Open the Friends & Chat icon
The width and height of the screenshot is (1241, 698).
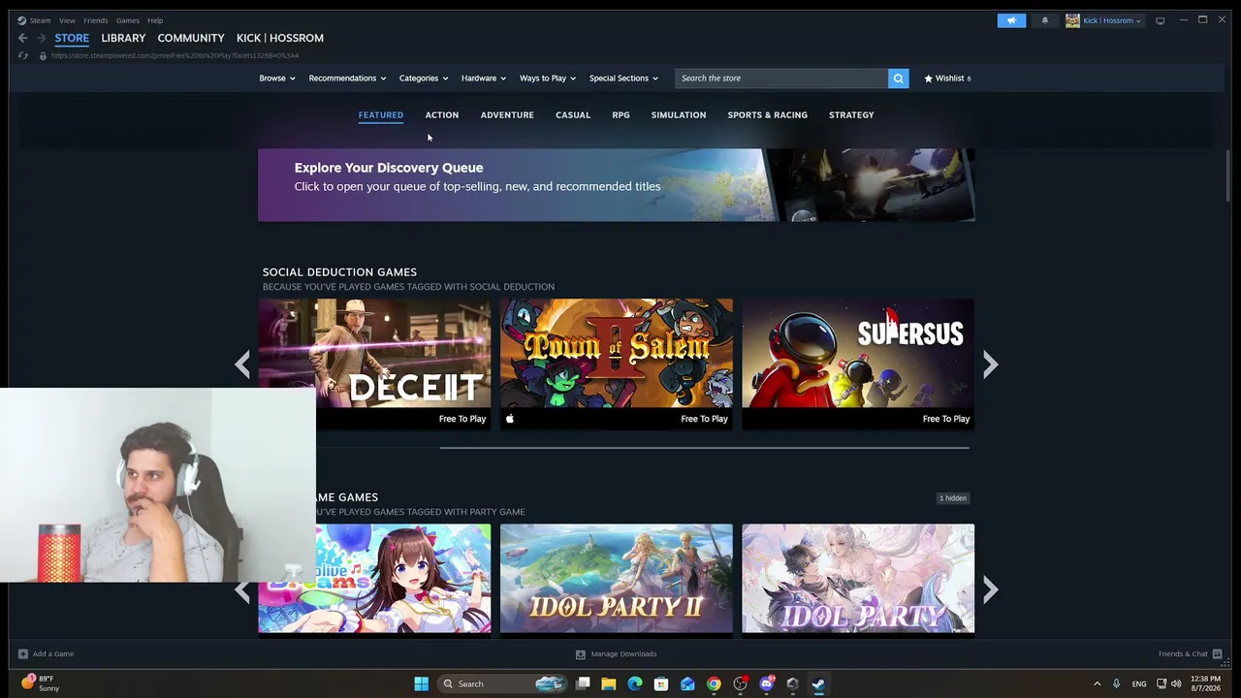coord(1218,654)
